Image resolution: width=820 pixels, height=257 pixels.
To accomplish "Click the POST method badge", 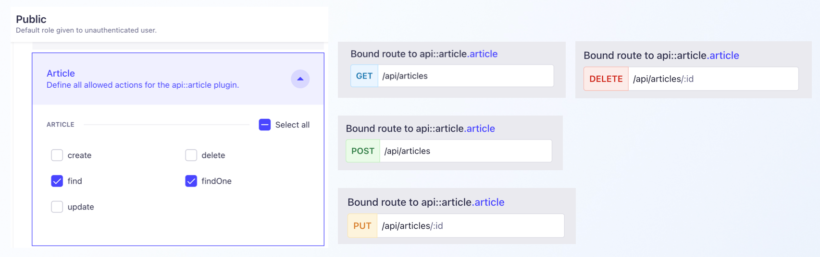I will tap(363, 151).
